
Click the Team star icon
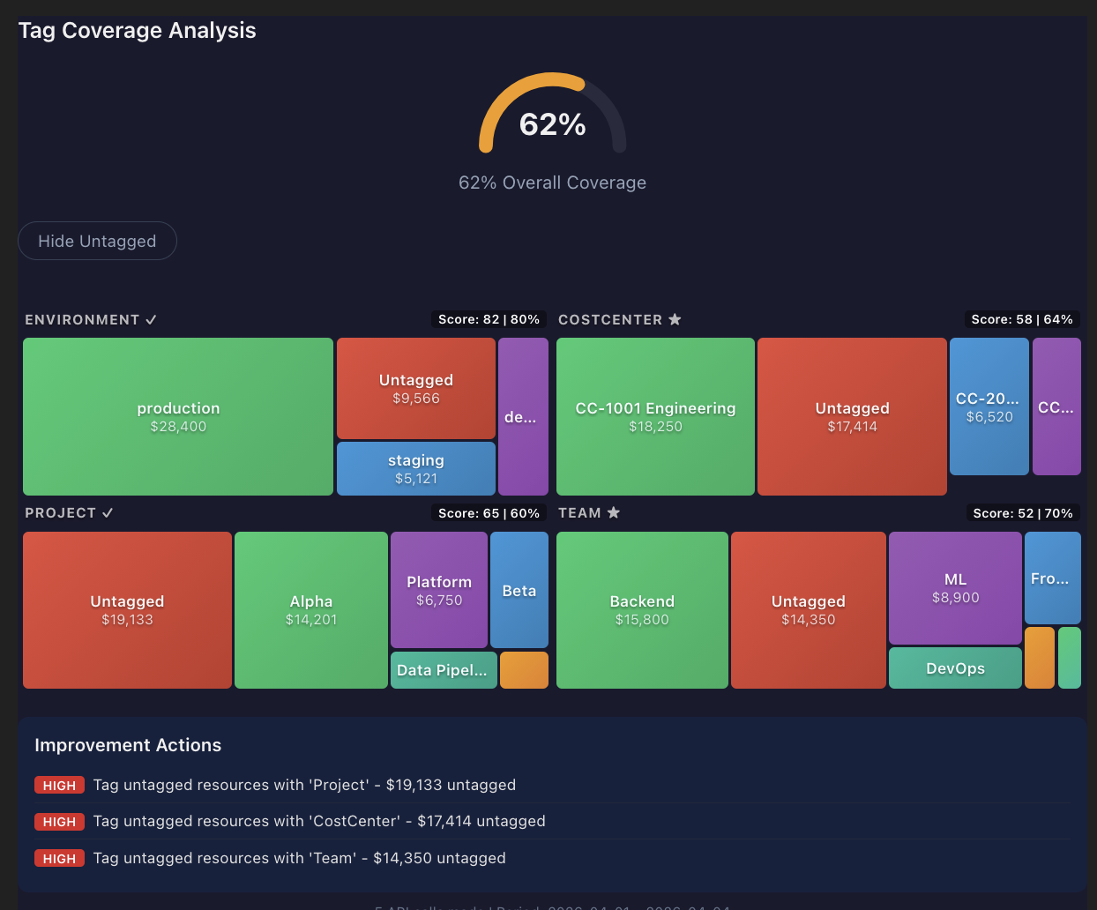[x=614, y=512]
